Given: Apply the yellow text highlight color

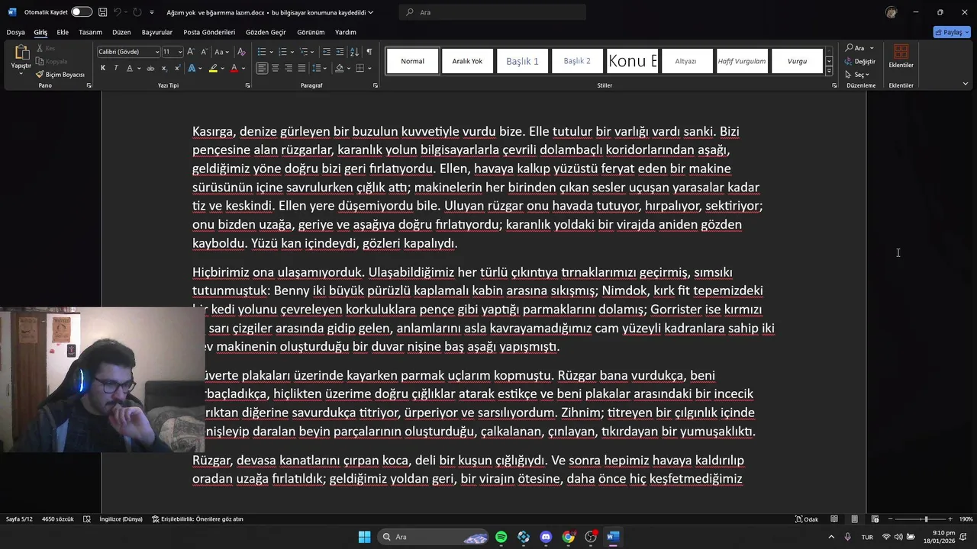Looking at the screenshot, I should (214, 69).
